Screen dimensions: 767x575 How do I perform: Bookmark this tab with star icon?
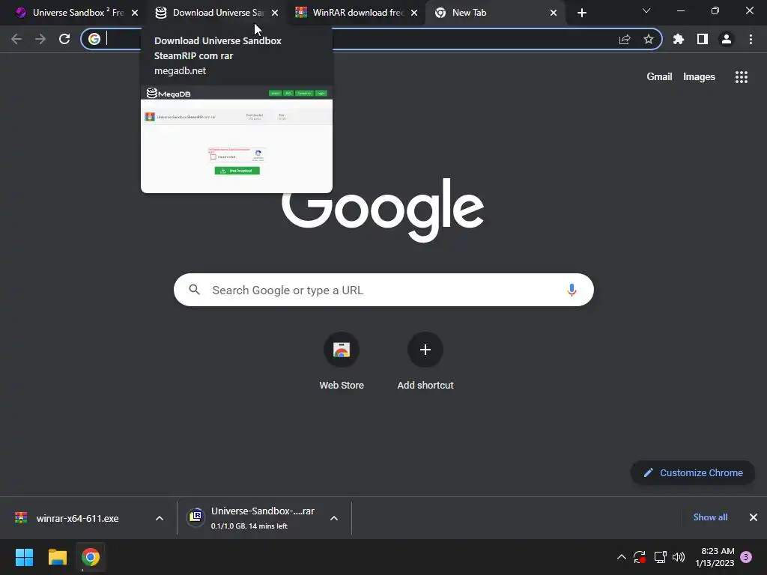coord(649,39)
